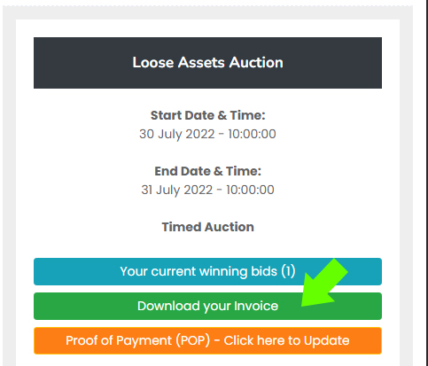Click the Loose Assets Auction header banner
This screenshot has height=366, width=428.
tap(207, 63)
